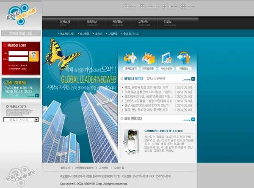The width and height of the screenshot is (254, 188).
Task: Focus the PW input field
Action: (18, 59)
